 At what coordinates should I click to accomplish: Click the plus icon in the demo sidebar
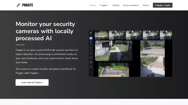point(91,54)
